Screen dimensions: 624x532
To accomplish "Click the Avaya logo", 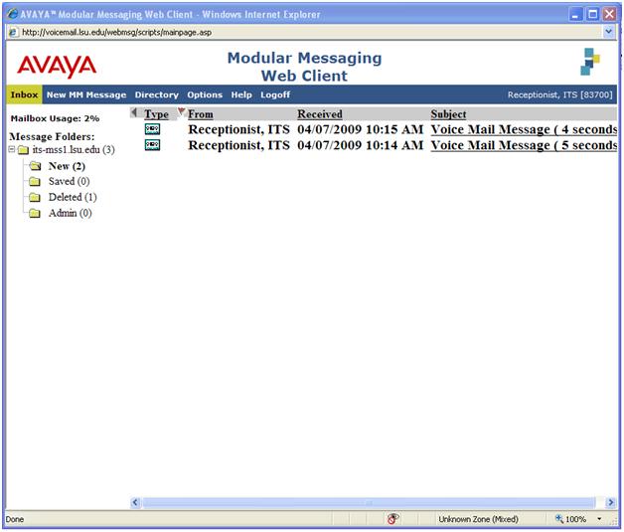I will pos(57,66).
